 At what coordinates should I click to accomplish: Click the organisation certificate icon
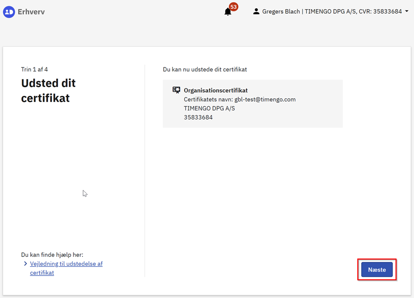(176, 90)
